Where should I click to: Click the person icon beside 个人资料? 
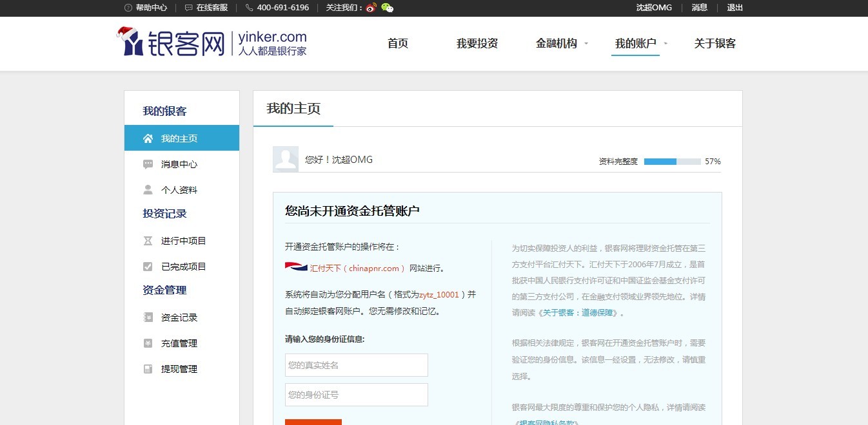pos(148,190)
